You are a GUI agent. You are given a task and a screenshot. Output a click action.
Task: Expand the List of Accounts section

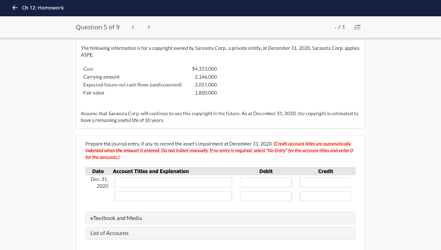[x=220, y=233]
